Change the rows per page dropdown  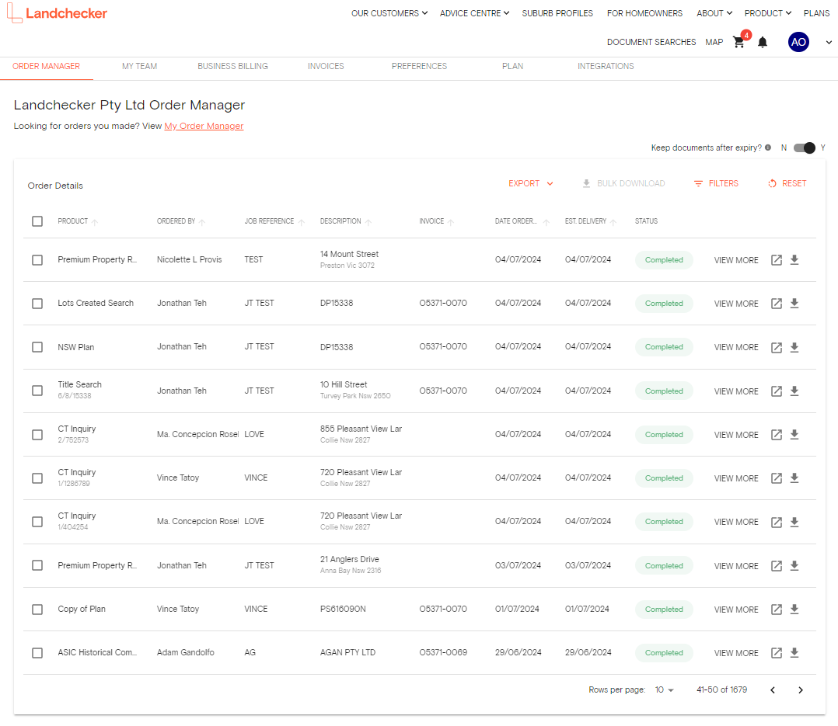click(665, 690)
